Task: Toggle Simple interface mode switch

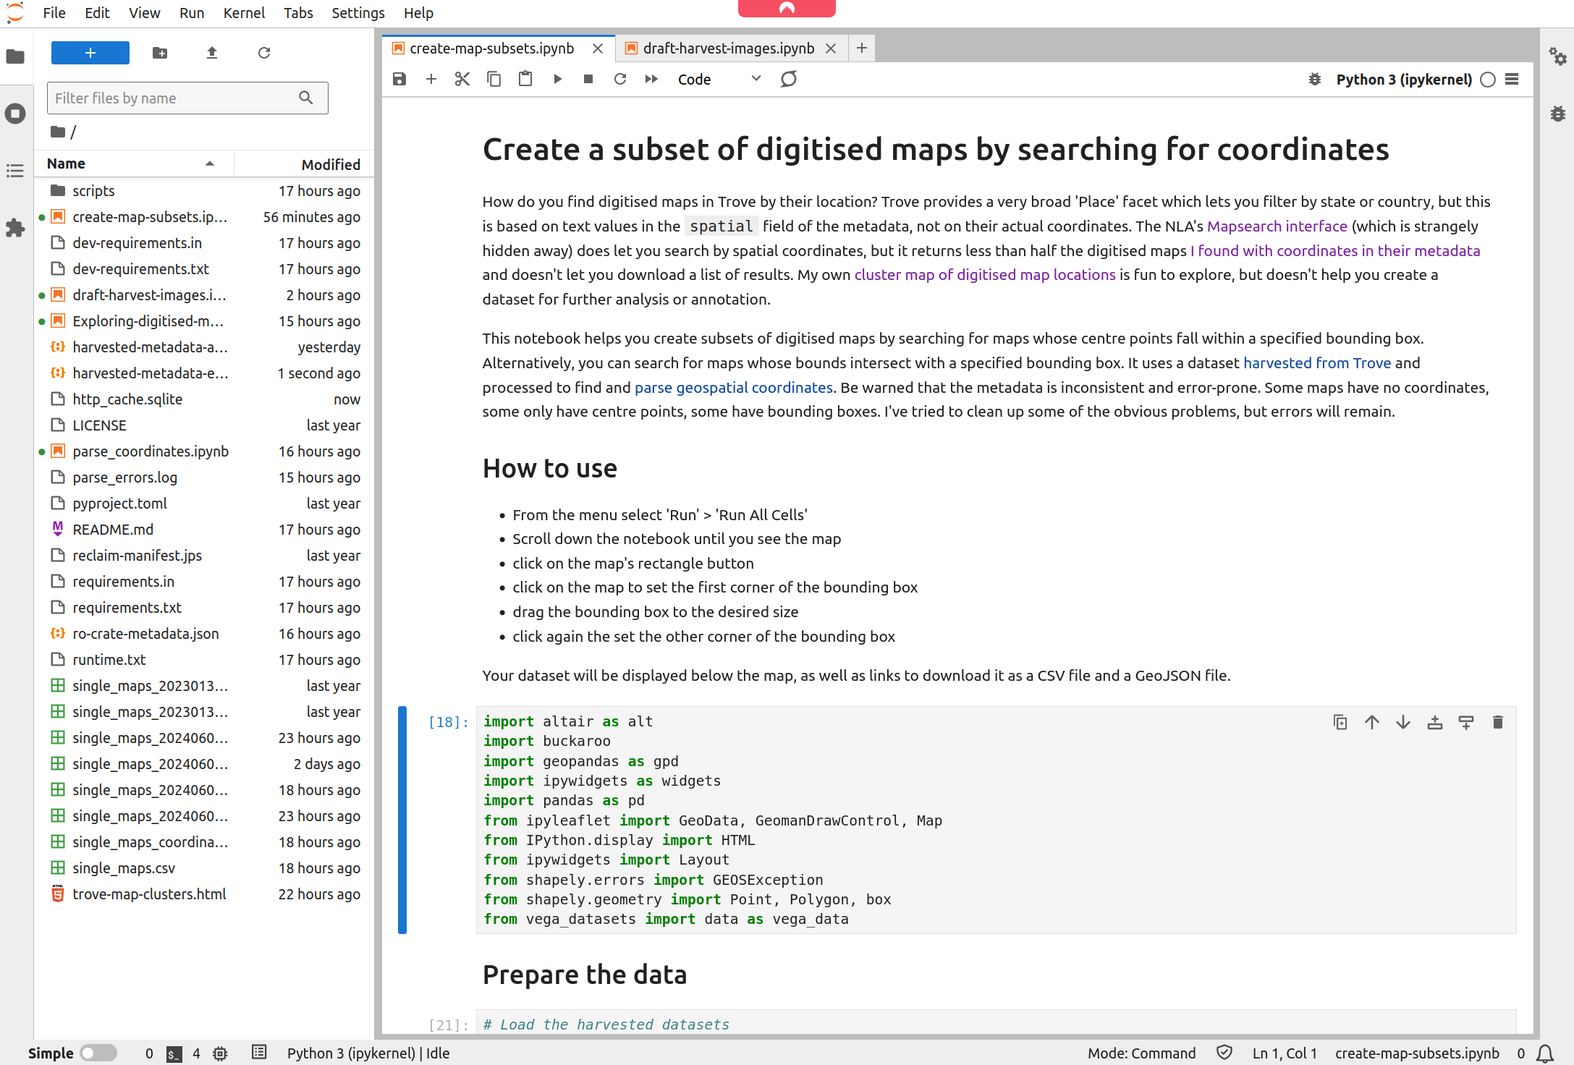Action: 98,1053
